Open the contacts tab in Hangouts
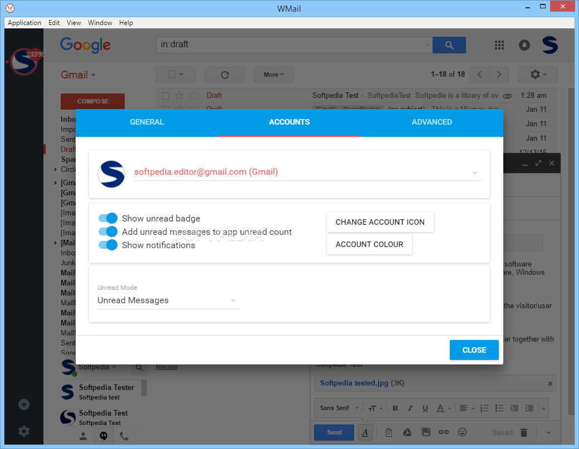 [x=83, y=436]
